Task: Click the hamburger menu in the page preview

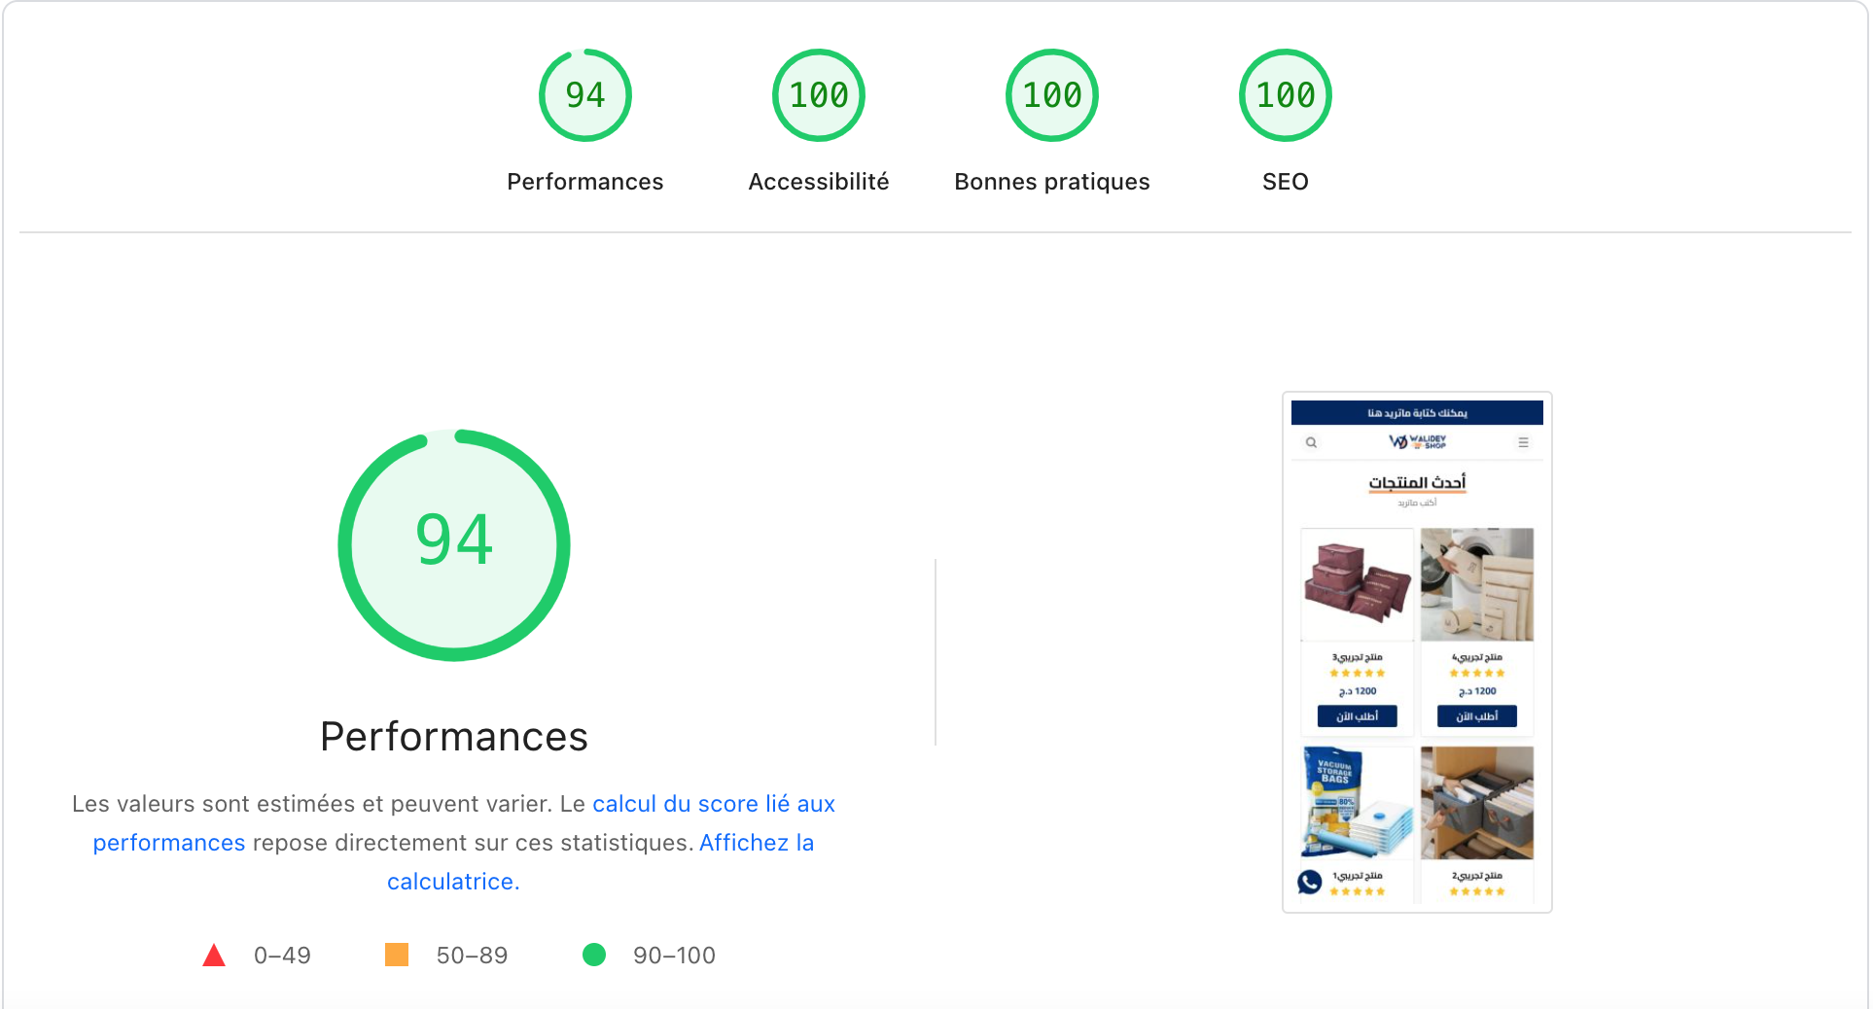Action: [x=1523, y=442]
